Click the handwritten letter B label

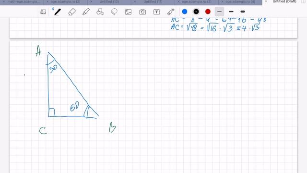point(112,127)
